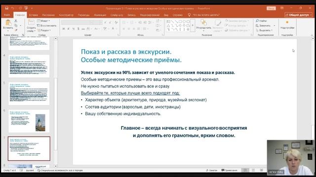This screenshot has width=316, height=177.
Task: Toggle underline (Ч) formatting
Action: pyautogui.click(x=74, y=29)
